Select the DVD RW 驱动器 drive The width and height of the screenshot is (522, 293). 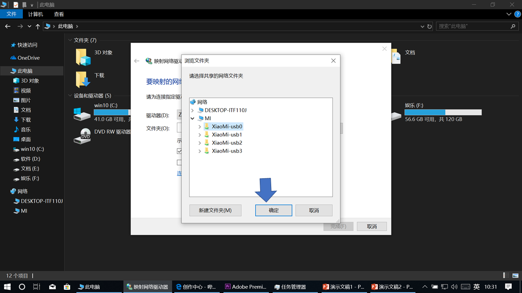pyautogui.click(x=102, y=136)
